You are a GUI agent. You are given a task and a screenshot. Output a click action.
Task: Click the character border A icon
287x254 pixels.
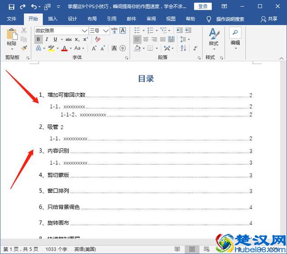(122, 30)
